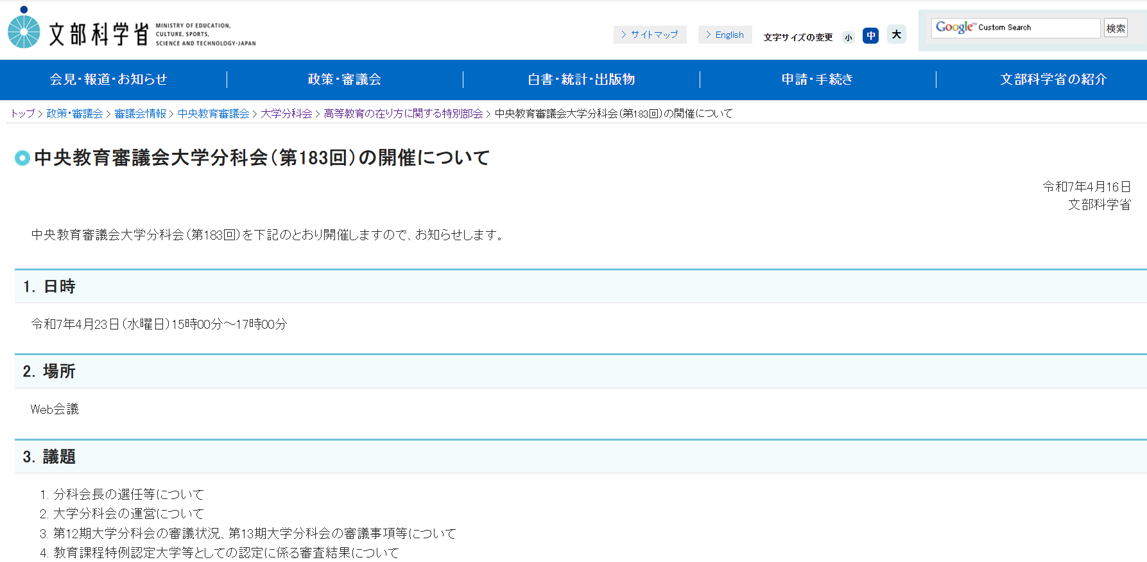The image size is (1147, 562).
Task: Switch to the English site
Action: click(x=725, y=35)
